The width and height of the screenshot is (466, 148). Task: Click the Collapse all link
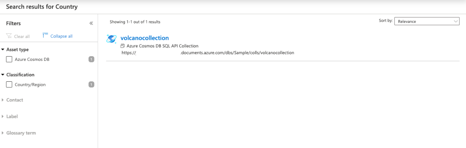[x=61, y=36]
